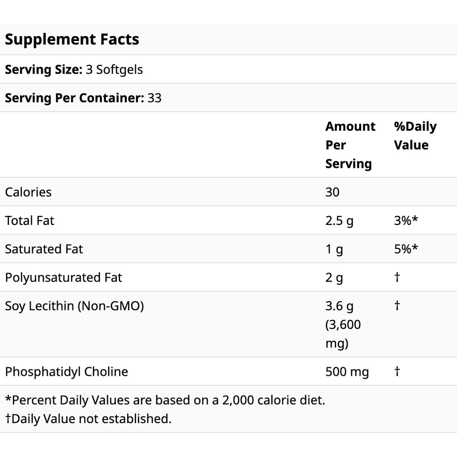Click the %Daily Value column header
This screenshot has width=457, height=457.
tap(415, 136)
